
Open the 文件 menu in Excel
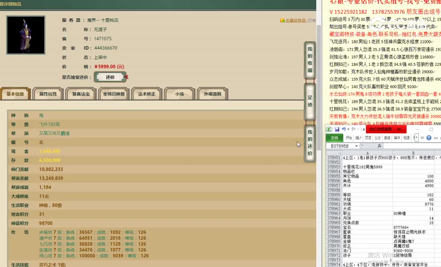(335, 138)
